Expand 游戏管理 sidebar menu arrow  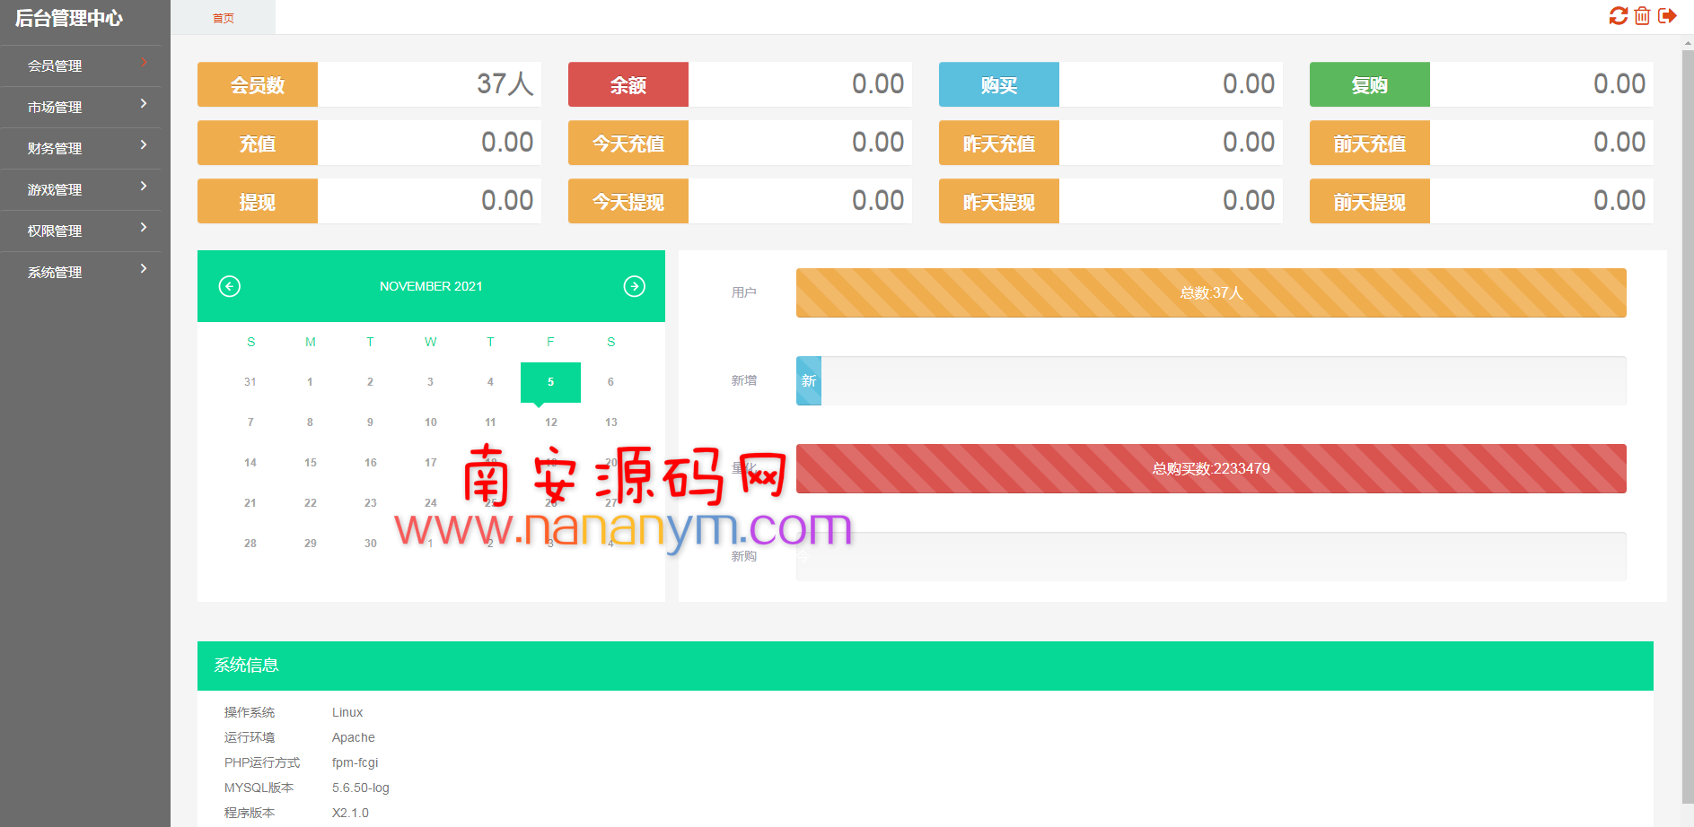tap(144, 186)
